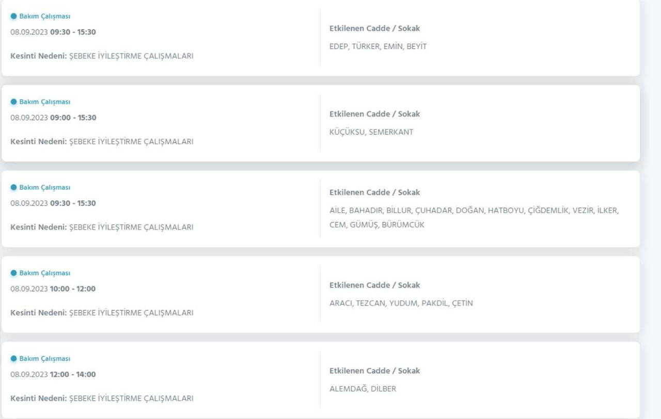This screenshot has width=661, height=419.
Task: Click the Etkilenen Cadde / Sokak heading above KÜÇÜKSU
Action: 374,114
